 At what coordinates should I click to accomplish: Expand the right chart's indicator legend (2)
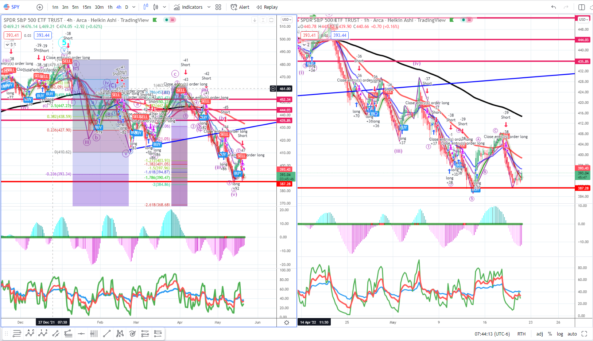(306, 45)
